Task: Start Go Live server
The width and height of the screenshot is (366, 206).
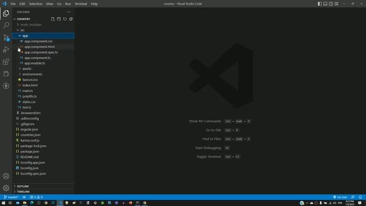Action: tap(340, 197)
